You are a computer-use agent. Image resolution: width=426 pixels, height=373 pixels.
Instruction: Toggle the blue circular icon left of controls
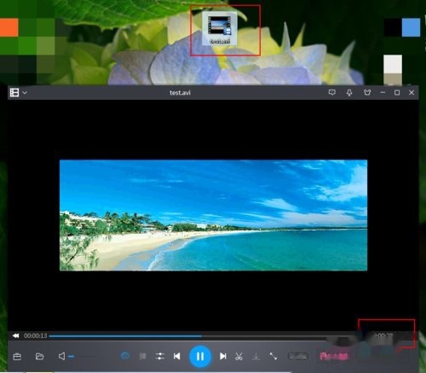click(125, 356)
